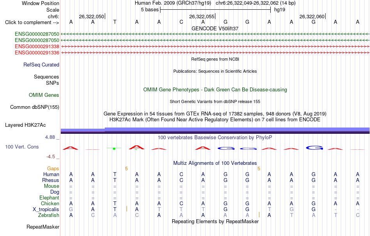Click the Layered H3K27Ac track label
The image size is (370, 236).
point(25,125)
